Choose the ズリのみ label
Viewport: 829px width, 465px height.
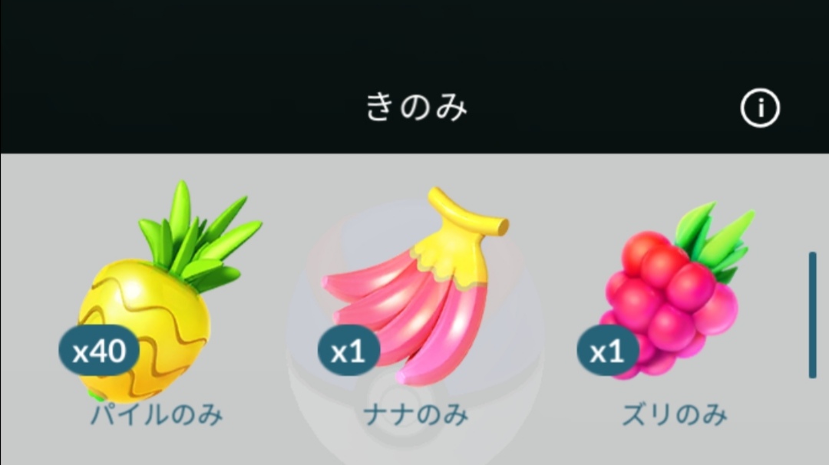click(x=675, y=414)
